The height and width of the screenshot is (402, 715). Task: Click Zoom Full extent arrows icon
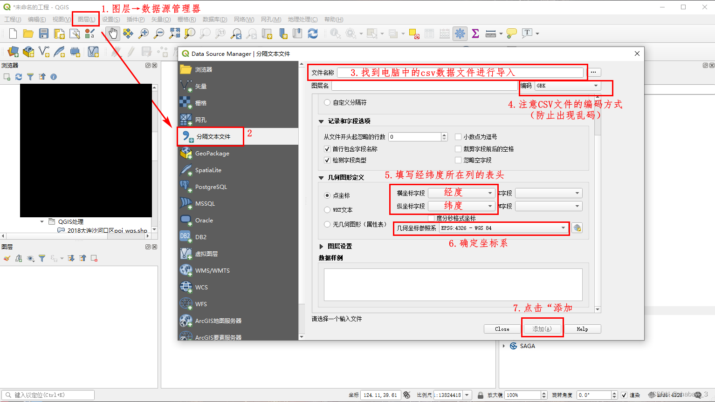click(174, 33)
